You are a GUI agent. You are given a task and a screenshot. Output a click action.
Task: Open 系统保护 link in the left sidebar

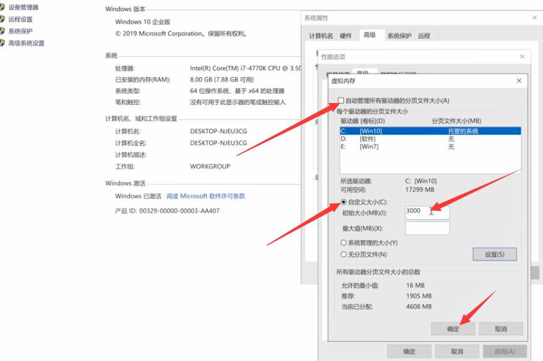click(x=20, y=31)
